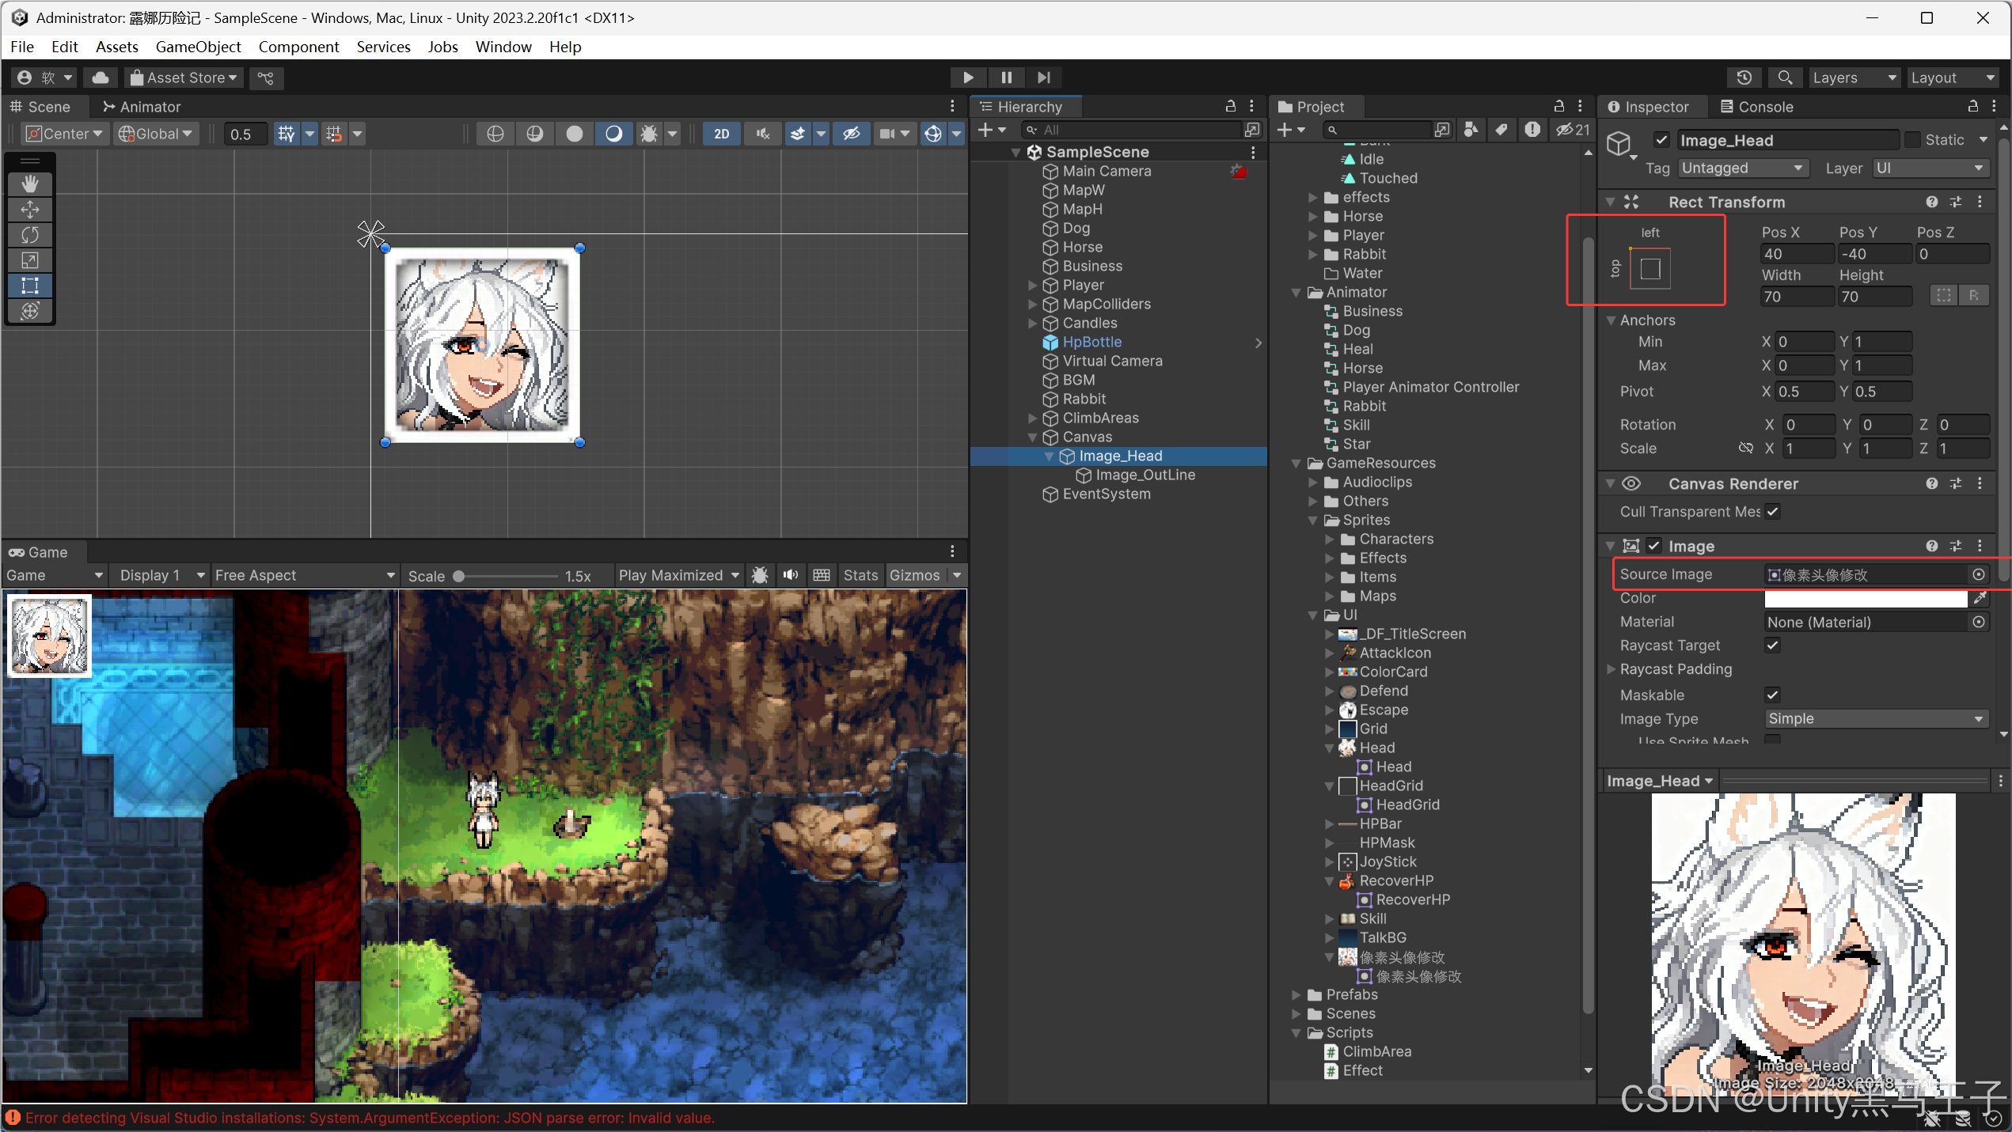Toggle the Stats button in Game view

pos(860,575)
